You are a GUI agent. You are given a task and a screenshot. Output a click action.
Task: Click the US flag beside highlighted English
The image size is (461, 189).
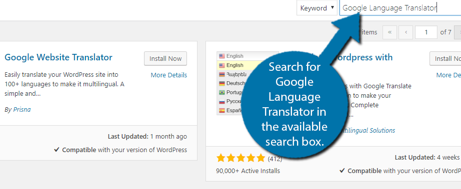pos(221,65)
